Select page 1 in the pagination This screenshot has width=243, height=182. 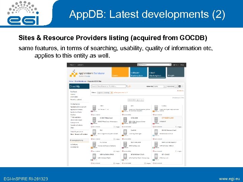click(x=134, y=100)
